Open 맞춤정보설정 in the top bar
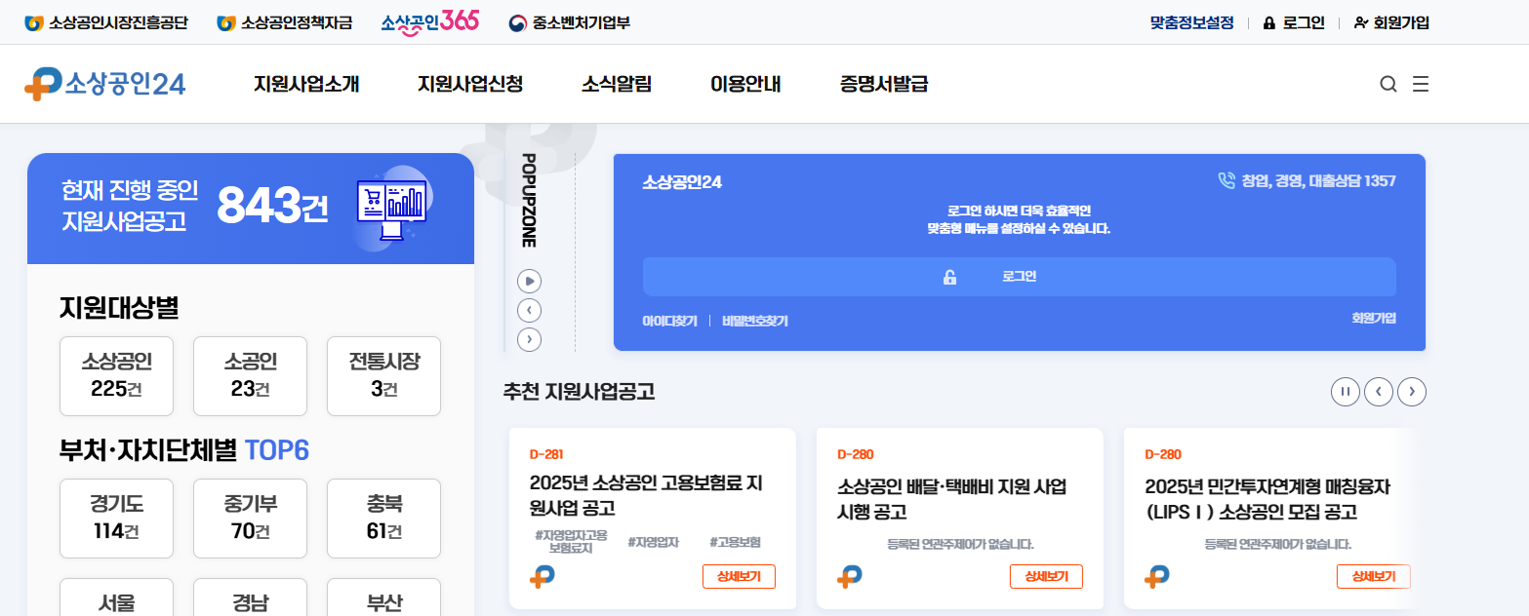 (1192, 22)
